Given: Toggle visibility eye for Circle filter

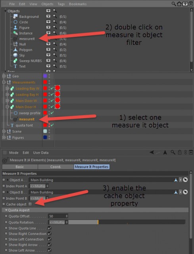Looking at the screenshot, I should 48,22.
